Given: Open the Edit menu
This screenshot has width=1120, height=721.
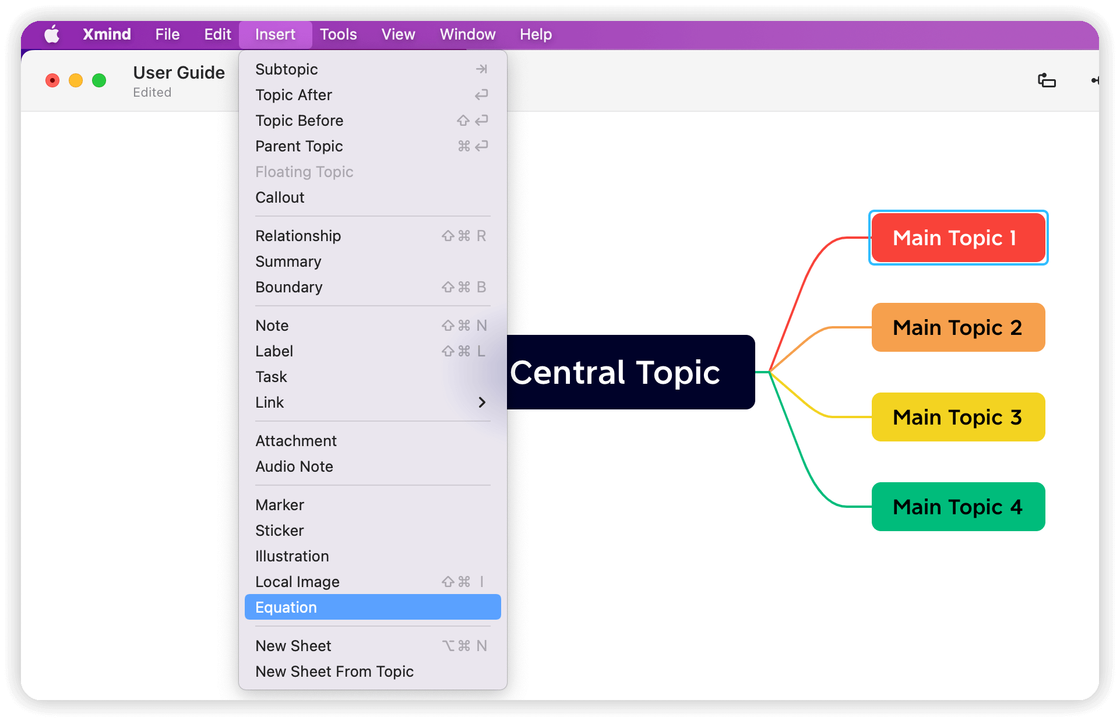Looking at the screenshot, I should pos(217,34).
